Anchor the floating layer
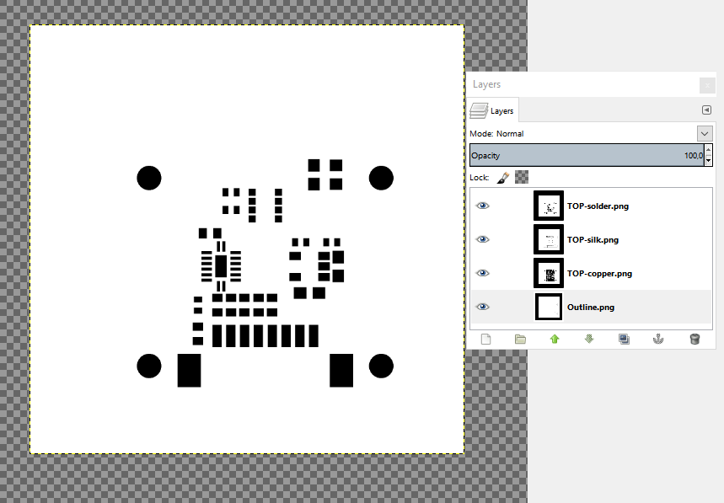 point(658,340)
